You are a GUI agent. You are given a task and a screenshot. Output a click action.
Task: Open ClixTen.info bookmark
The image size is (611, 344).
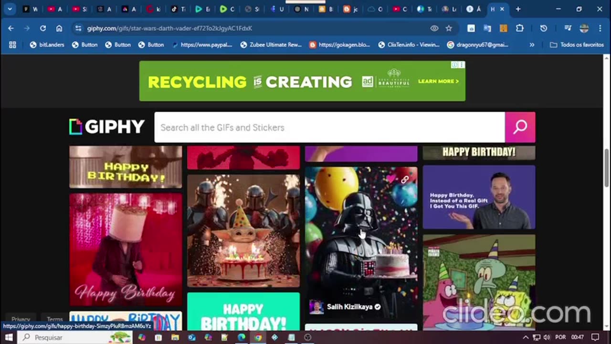point(409,44)
